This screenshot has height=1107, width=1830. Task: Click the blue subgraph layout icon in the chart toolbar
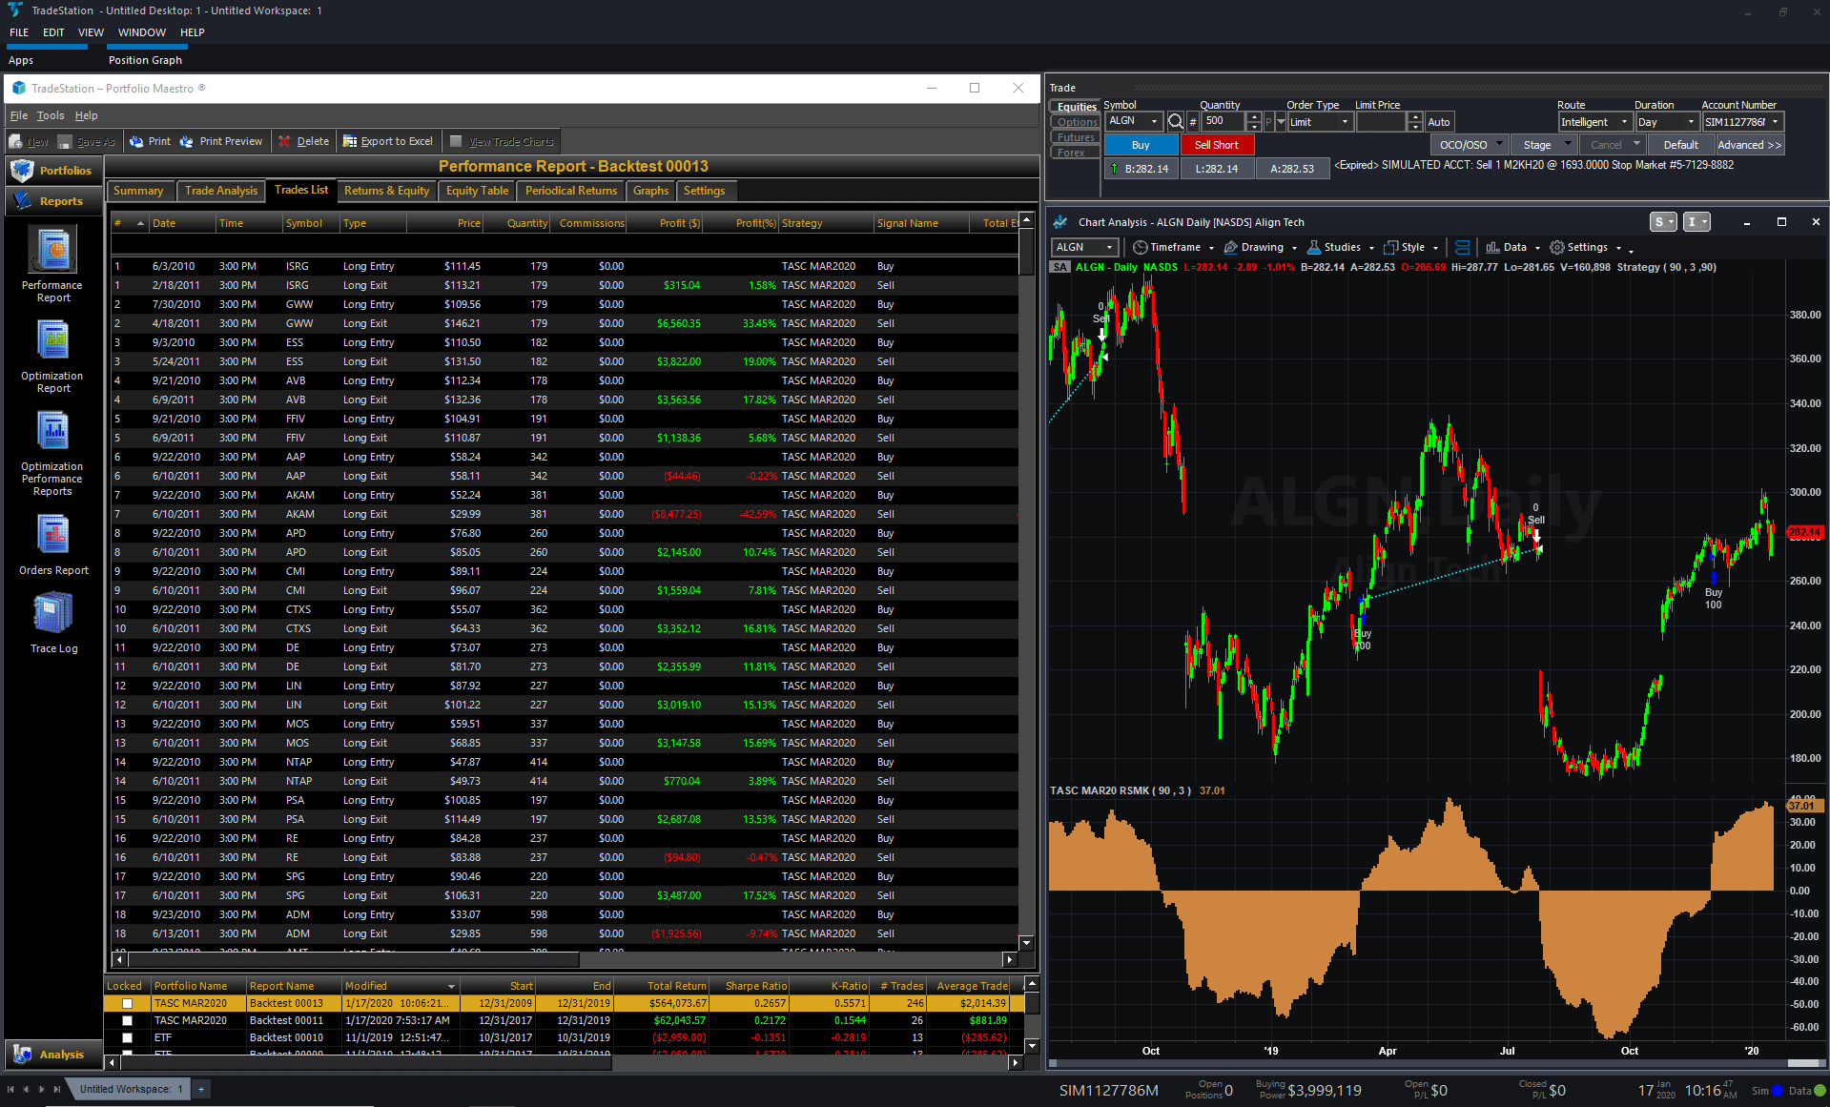(1462, 247)
